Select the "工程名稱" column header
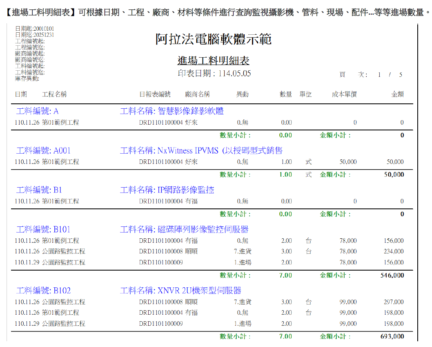 click(54, 94)
